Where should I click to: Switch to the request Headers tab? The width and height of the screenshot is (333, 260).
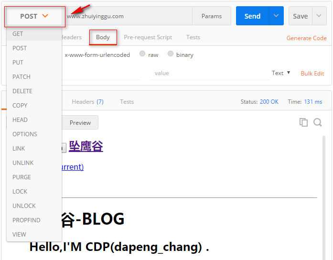[x=71, y=37]
